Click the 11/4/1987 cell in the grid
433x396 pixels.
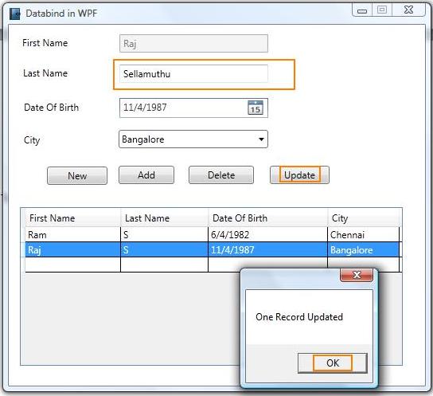[x=268, y=250]
